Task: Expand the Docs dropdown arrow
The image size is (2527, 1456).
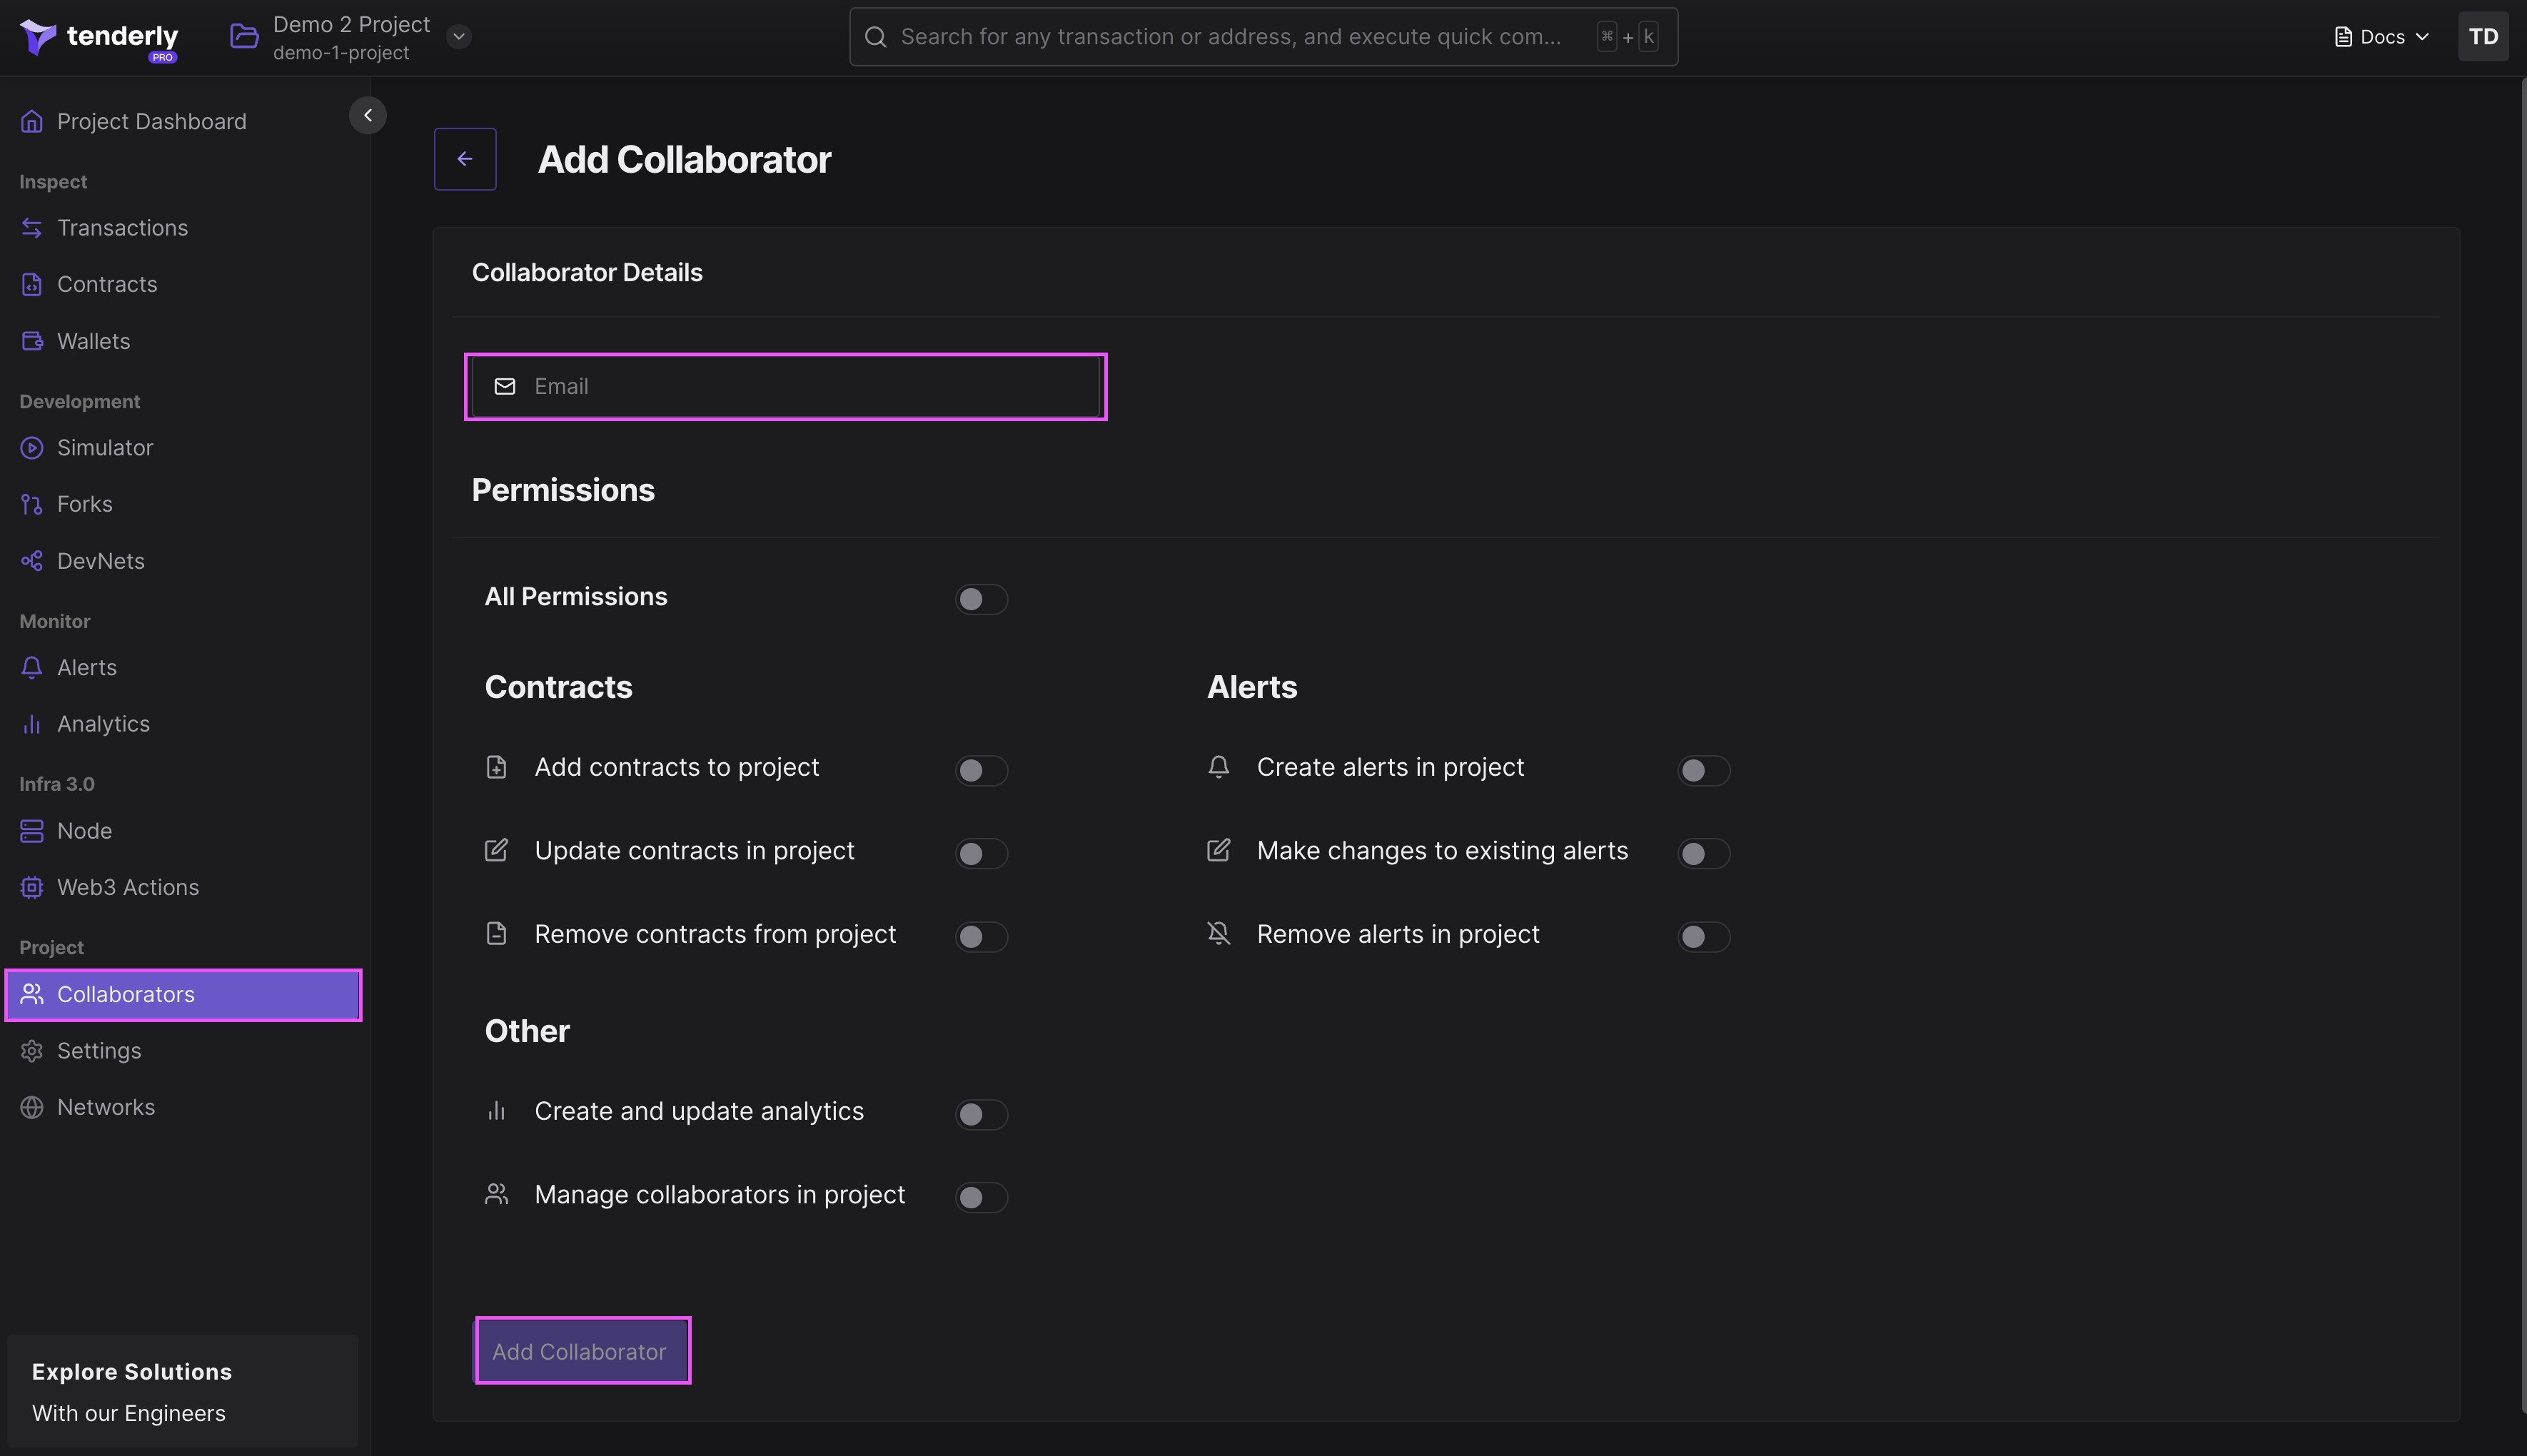Action: click(2422, 37)
